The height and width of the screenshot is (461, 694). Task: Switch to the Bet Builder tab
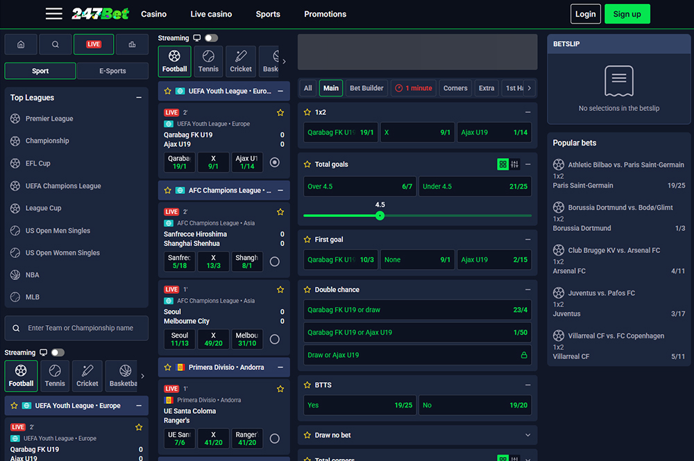366,88
